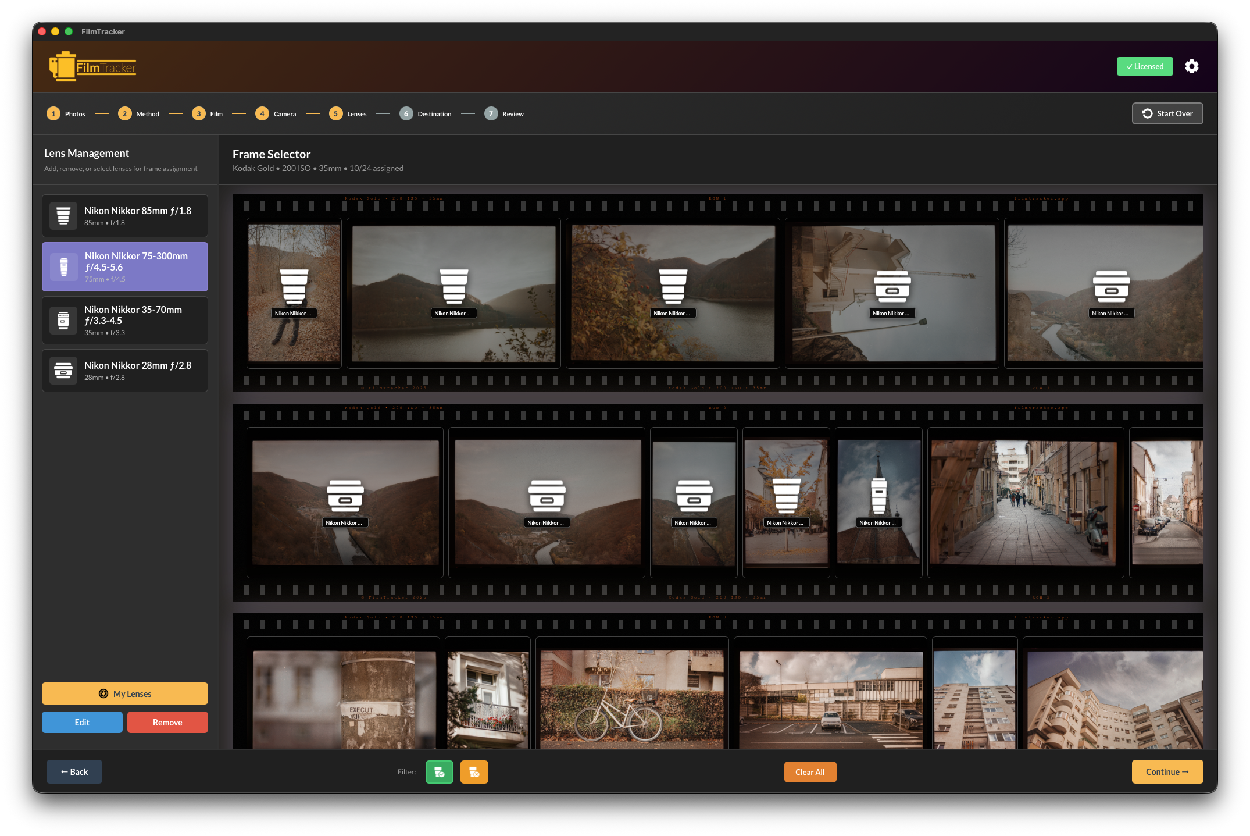Click the camera icon inside My Lenses button

(105, 693)
